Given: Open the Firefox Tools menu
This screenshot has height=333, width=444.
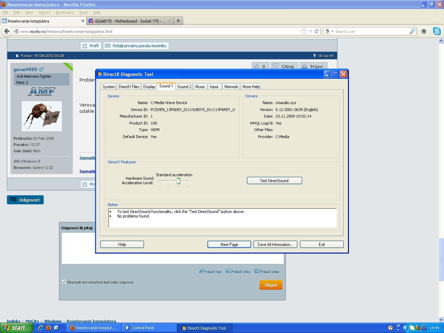Looking at the screenshot, I should [x=83, y=12].
